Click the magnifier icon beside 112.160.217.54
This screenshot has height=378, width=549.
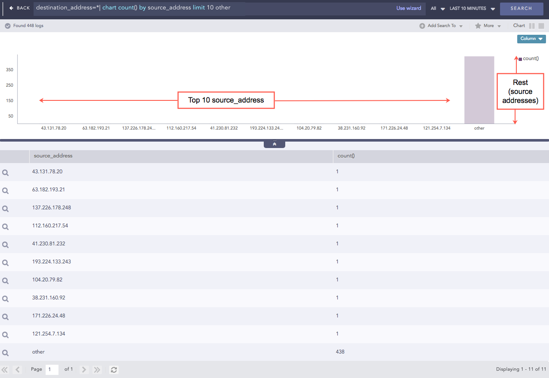(x=6, y=227)
